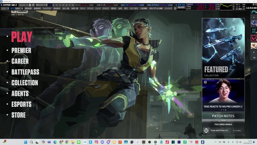
Task: Open Instagram from the taskbar
Action: 96,142
